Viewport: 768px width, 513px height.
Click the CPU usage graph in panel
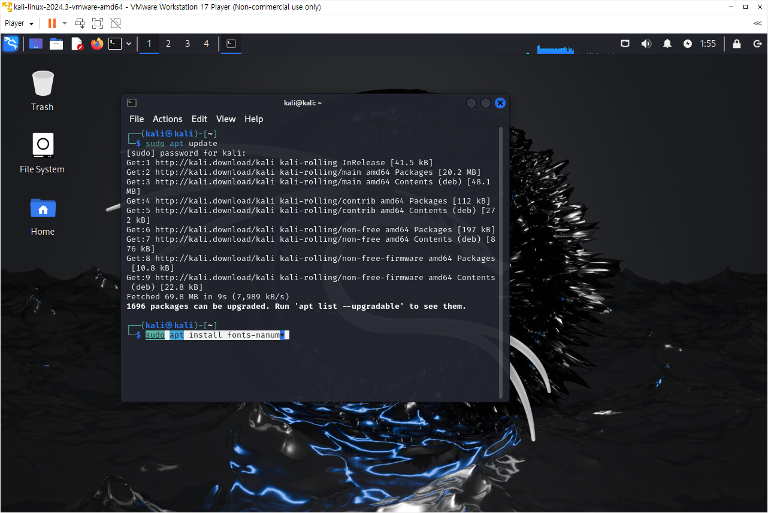tap(556, 48)
